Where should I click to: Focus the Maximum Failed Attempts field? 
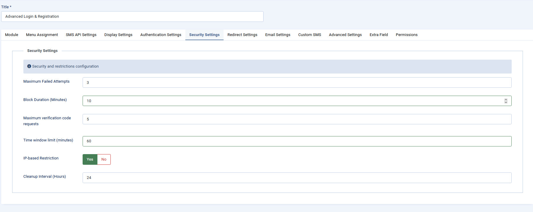click(x=297, y=83)
